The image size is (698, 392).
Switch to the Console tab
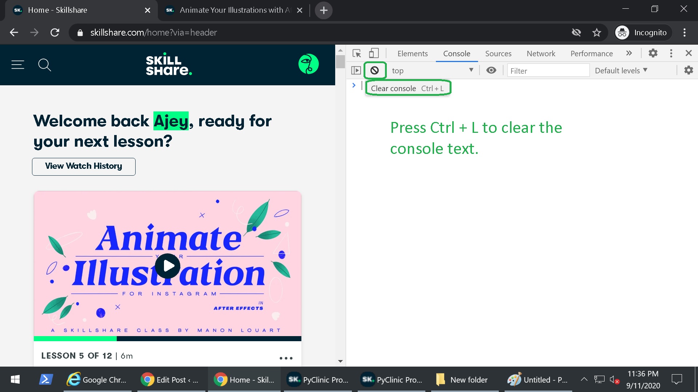457,53
